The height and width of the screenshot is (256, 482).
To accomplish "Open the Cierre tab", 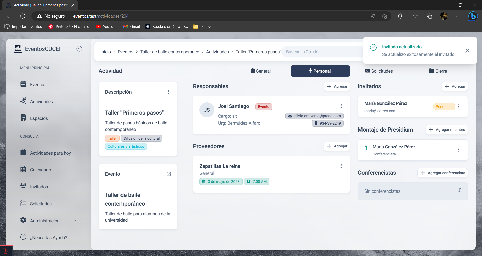I will pos(438,71).
